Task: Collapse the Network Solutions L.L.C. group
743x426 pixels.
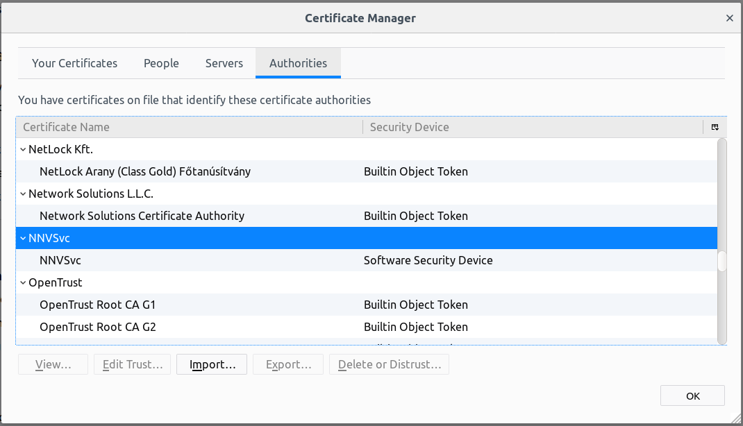Action: [23, 194]
